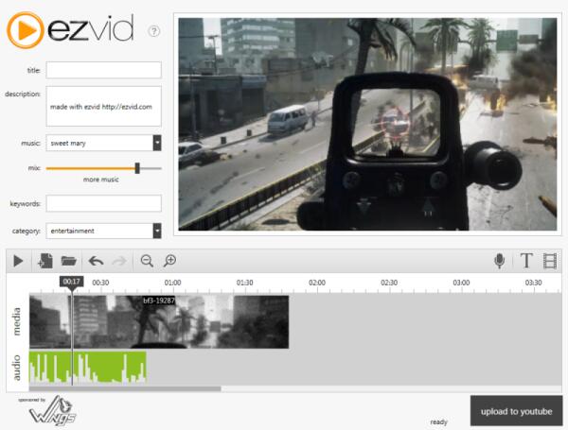
Task: Click the film strip add video icon
Action: [x=550, y=261]
